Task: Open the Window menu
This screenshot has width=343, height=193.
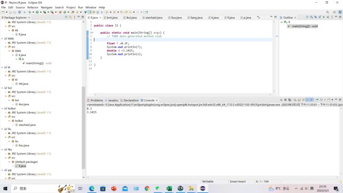Action: (91, 7)
